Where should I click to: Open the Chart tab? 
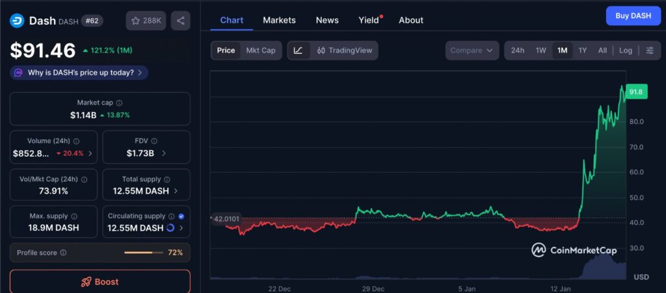[232, 20]
